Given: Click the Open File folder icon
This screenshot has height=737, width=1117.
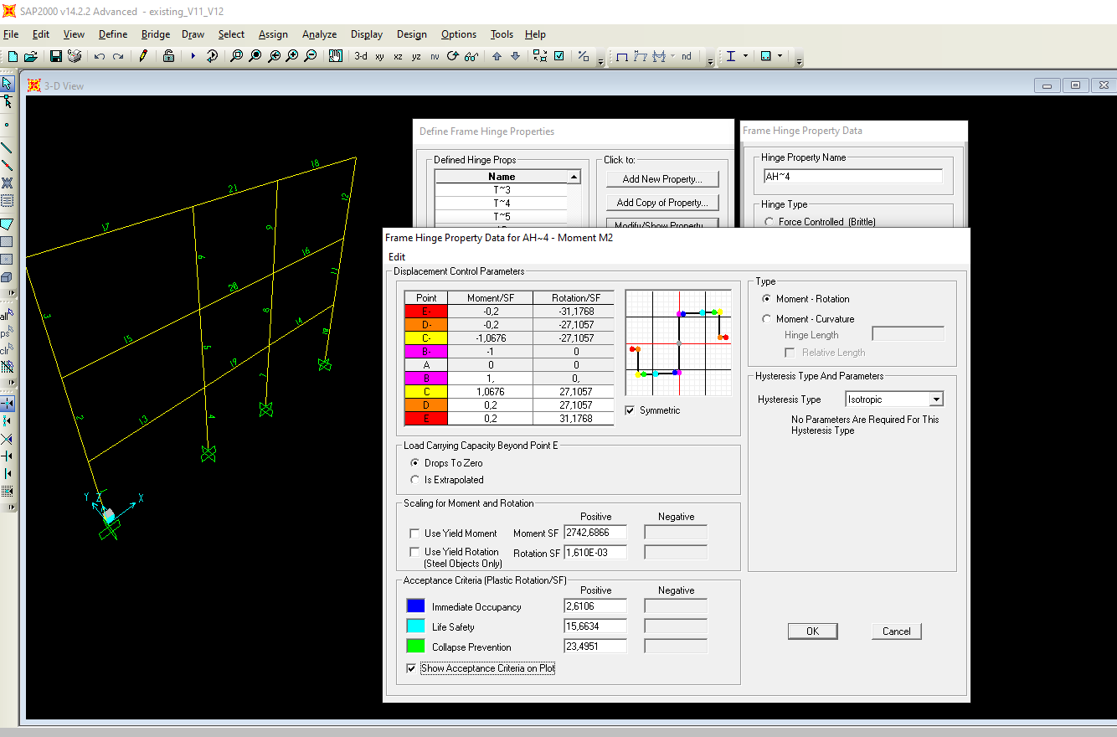Looking at the screenshot, I should 31,56.
